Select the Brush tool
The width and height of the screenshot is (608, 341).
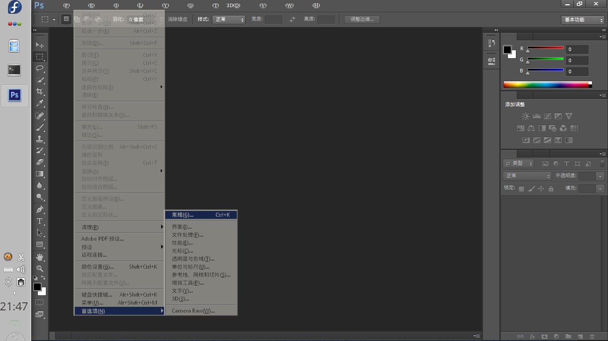40,127
